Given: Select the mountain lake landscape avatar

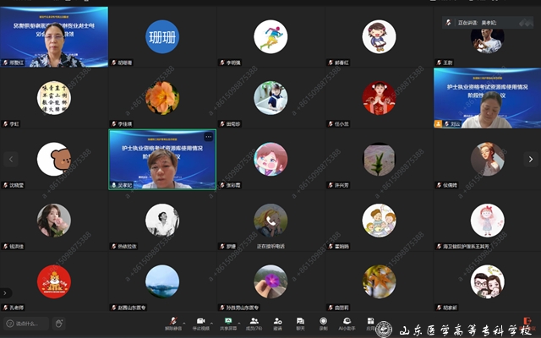Looking at the screenshot, I should tap(162, 281).
